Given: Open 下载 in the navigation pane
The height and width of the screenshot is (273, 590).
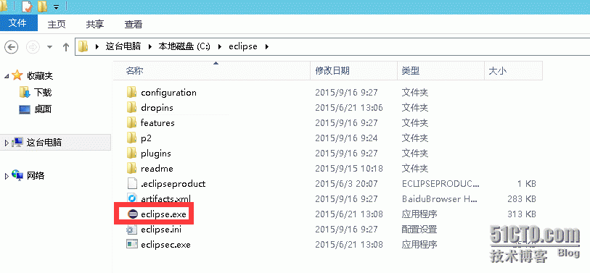Looking at the screenshot, I should point(43,93).
